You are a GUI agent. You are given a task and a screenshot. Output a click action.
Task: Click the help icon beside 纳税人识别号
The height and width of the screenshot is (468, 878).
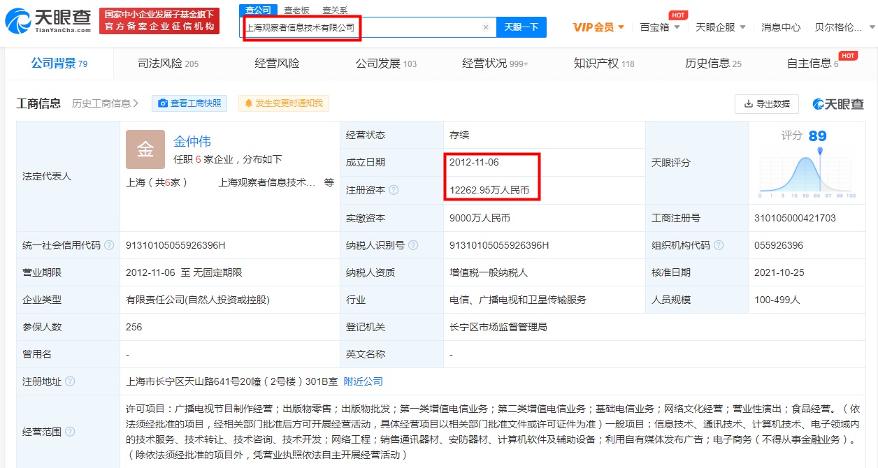413,245
